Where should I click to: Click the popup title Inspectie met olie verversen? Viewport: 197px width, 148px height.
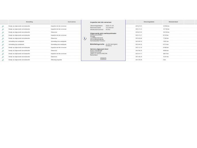tap(101, 22)
